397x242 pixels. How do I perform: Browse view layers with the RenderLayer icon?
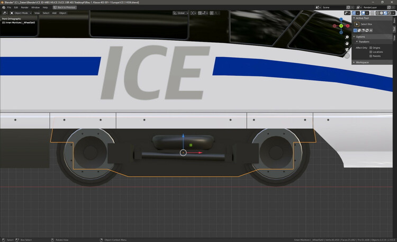point(359,7)
